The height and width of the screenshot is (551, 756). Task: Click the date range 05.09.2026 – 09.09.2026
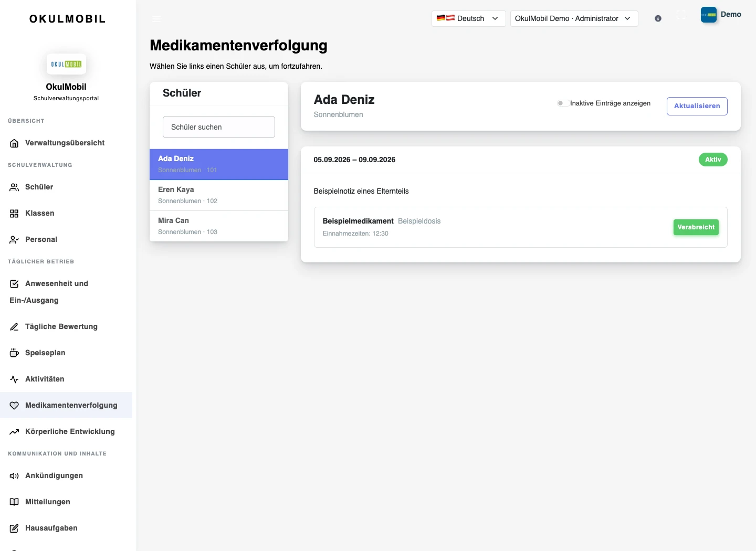(x=354, y=160)
